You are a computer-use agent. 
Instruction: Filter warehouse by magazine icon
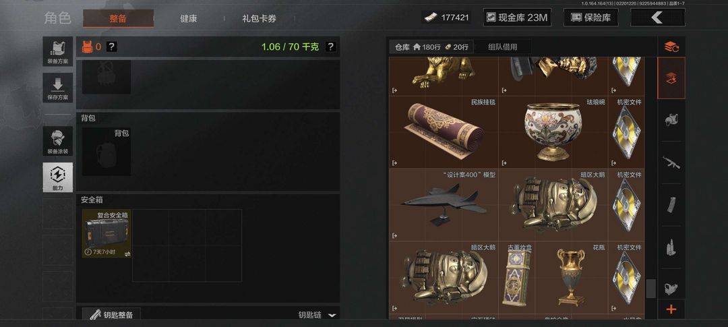click(671, 205)
